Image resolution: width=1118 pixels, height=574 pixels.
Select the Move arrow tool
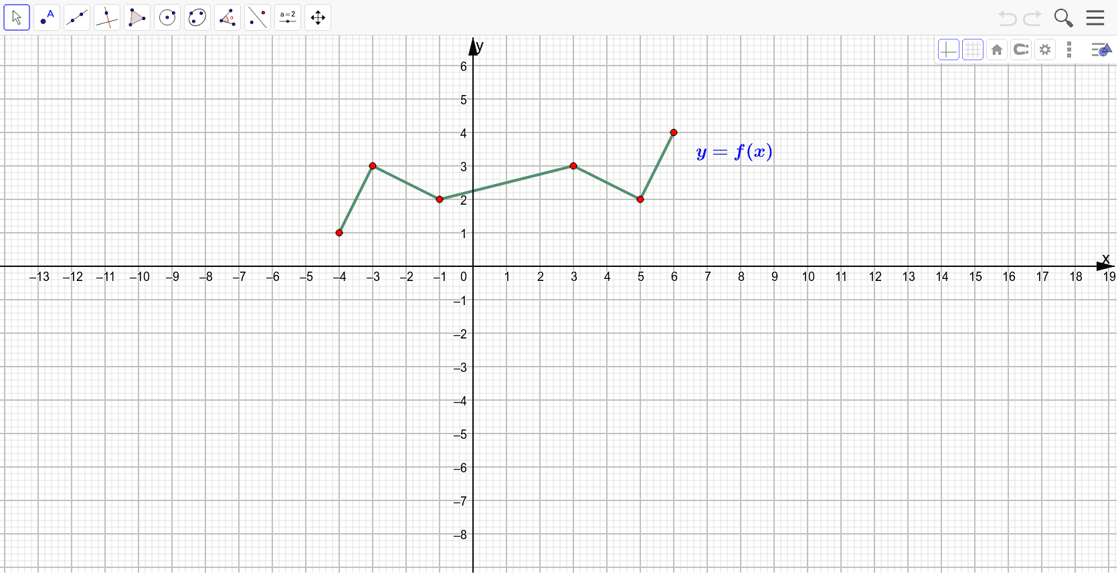tap(17, 17)
